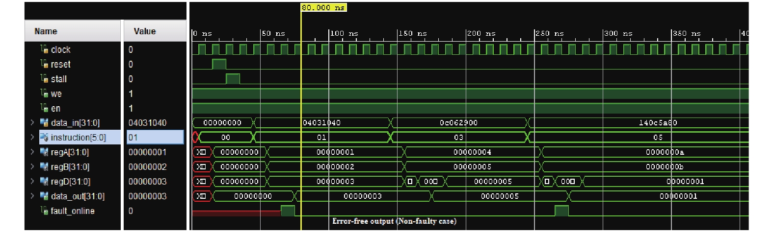
Task: Expand the data_out[31:0] bus
Action: pos(32,196)
